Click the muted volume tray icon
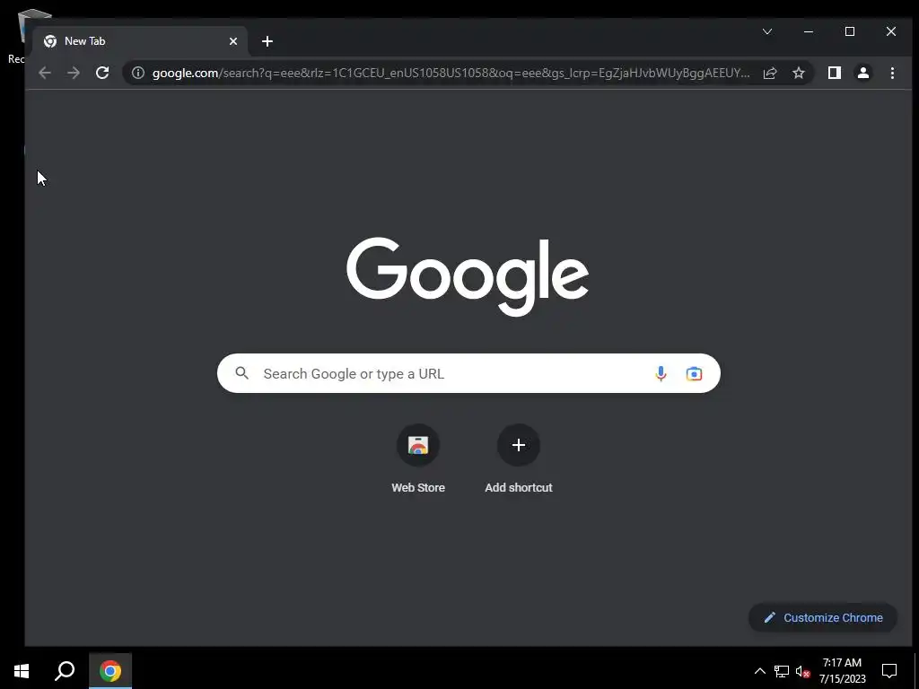This screenshot has width=919, height=689. (803, 671)
